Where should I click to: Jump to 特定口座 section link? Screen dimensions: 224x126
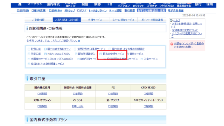[x=36, y=54]
